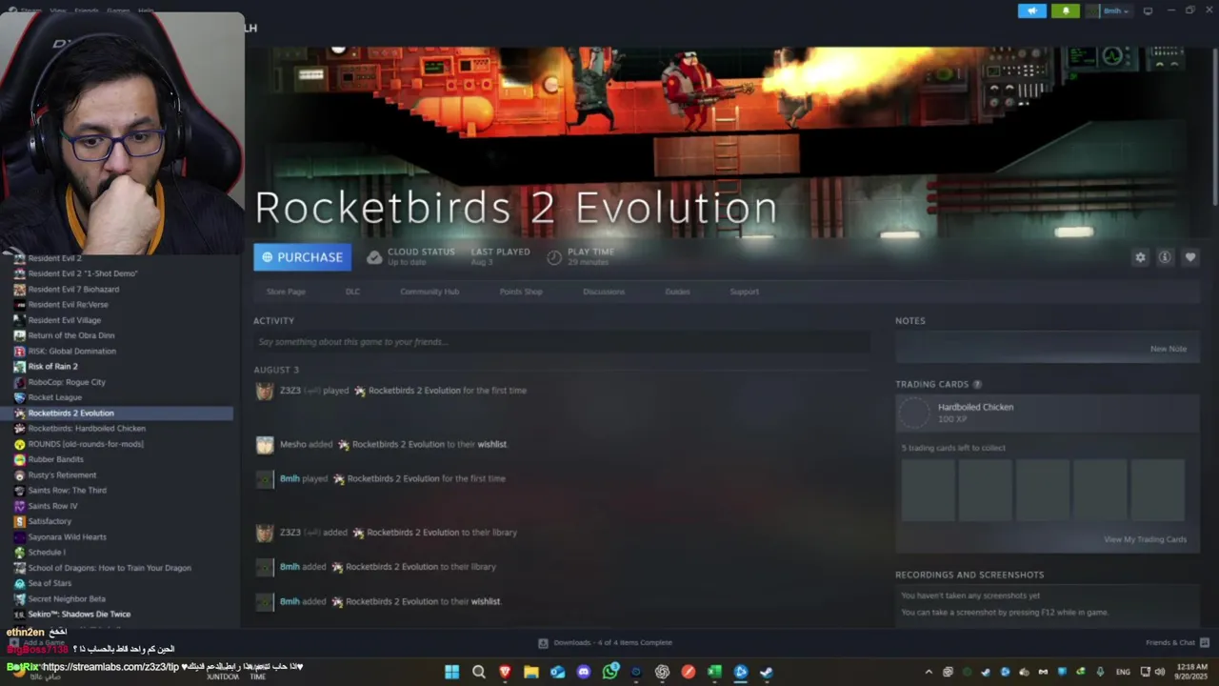1219x686 pixels.
Task: Open the game info icon
Action: [x=1165, y=257]
